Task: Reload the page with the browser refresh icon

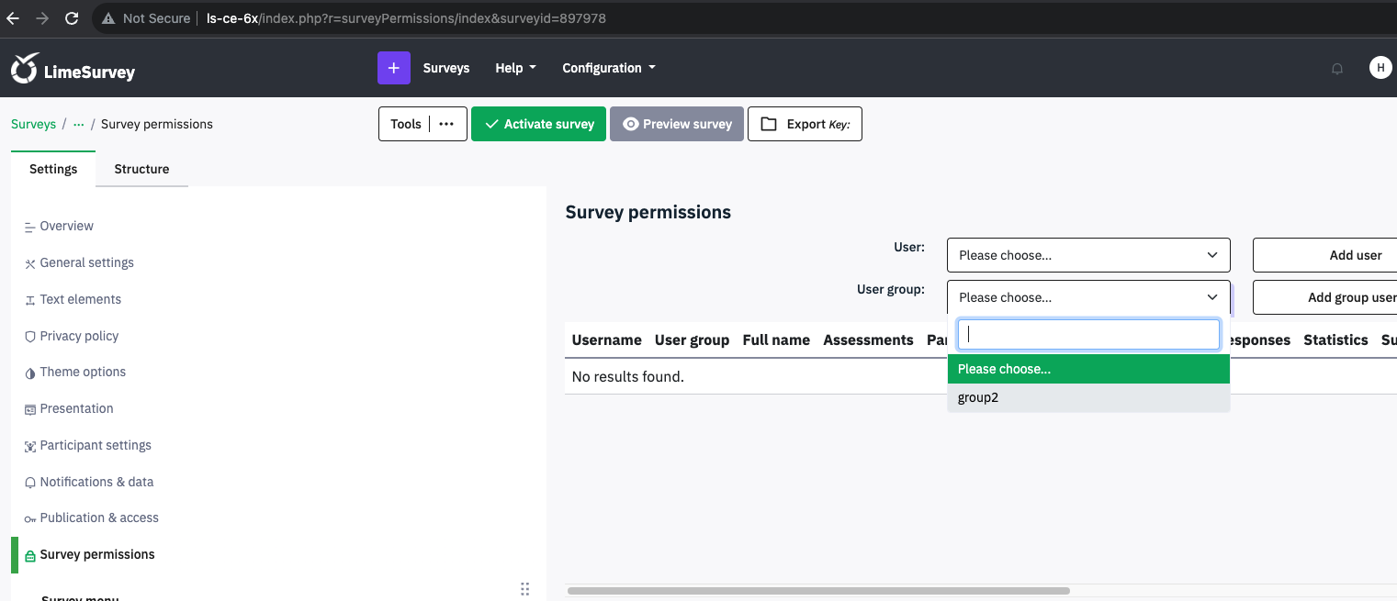Action: (72, 18)
